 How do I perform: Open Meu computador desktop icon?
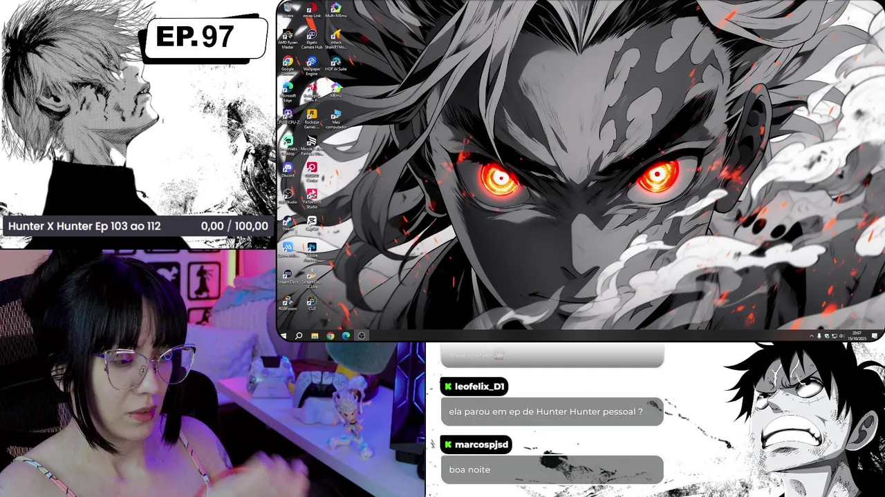tap(335, 118)
